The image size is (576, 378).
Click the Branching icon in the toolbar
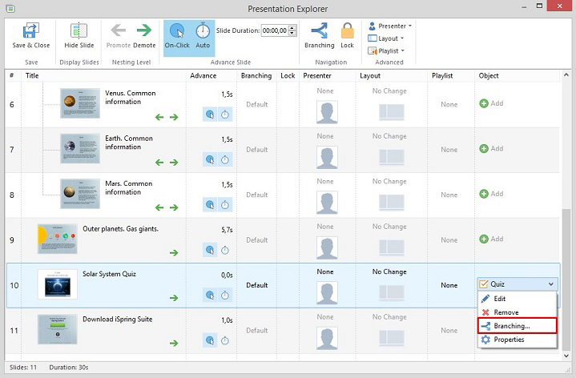coord(320,31)
